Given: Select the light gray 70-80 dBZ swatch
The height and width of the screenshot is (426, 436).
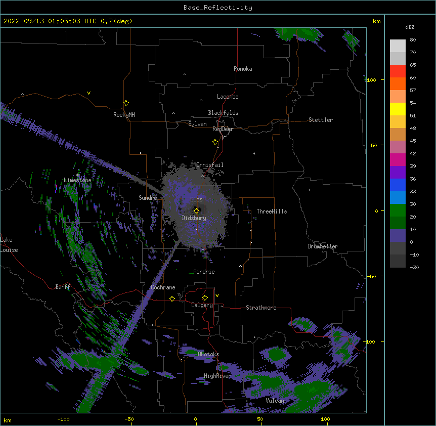Looking at the screenshot, I should 398,46.
